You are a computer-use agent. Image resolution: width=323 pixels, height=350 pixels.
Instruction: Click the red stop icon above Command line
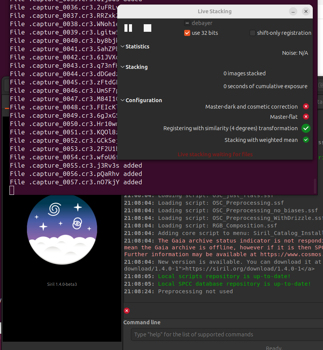pyautogui.click(x=127, y=311)
